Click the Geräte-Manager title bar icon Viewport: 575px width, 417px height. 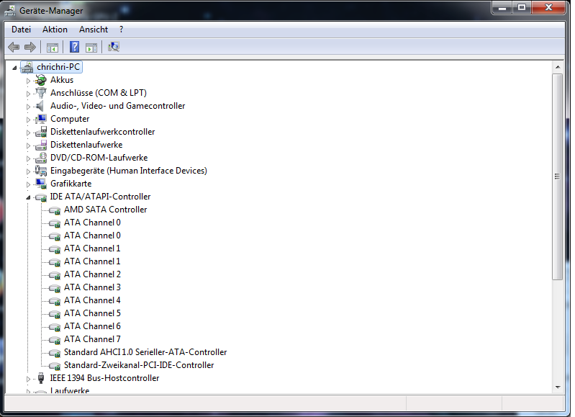pos(10,11)
